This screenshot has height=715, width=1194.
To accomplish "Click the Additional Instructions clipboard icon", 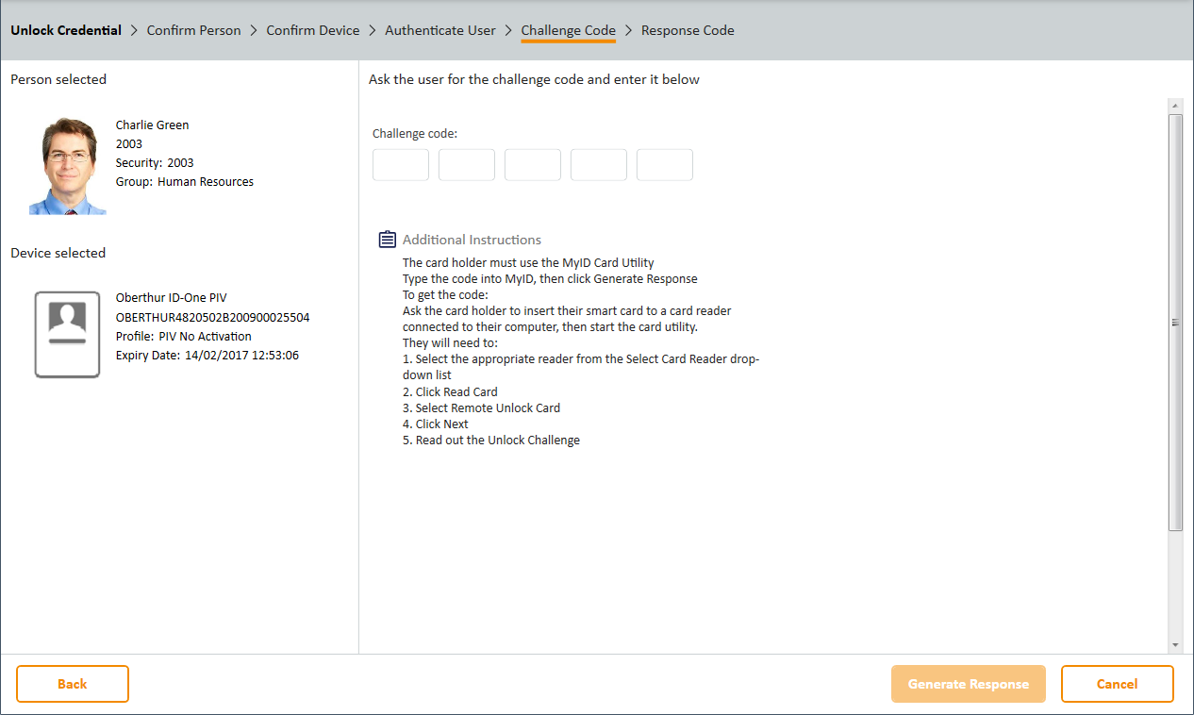I will click(387, 240).
